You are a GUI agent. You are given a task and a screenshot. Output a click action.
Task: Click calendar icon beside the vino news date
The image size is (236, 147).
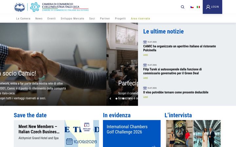click(x=145, y=88)
